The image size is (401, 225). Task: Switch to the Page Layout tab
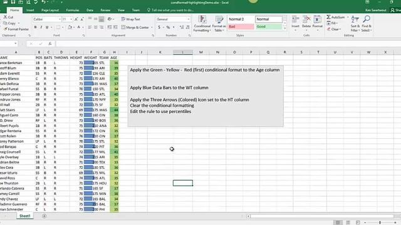(50, 10)
